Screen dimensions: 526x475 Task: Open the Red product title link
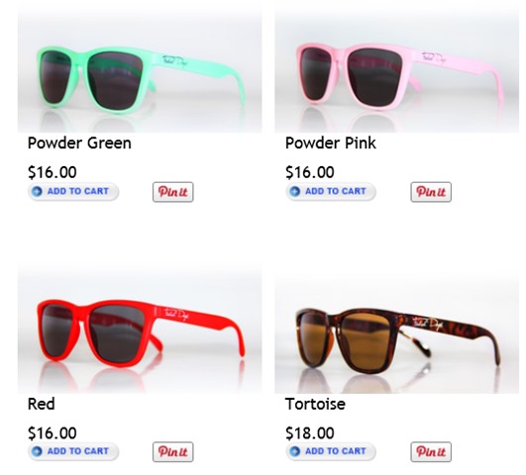coord(42,404)
